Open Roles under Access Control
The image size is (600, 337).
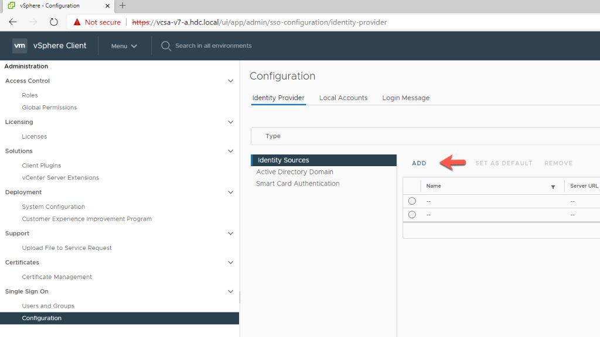tap(30, 95)
